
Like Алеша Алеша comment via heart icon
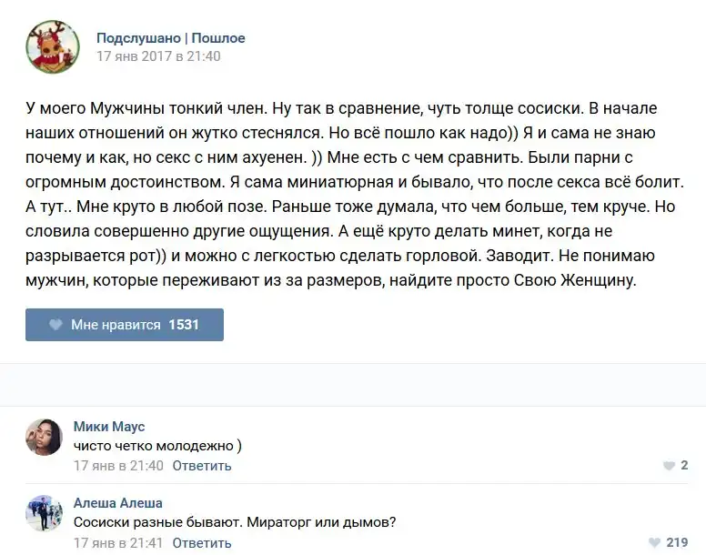tap(654, 543)
